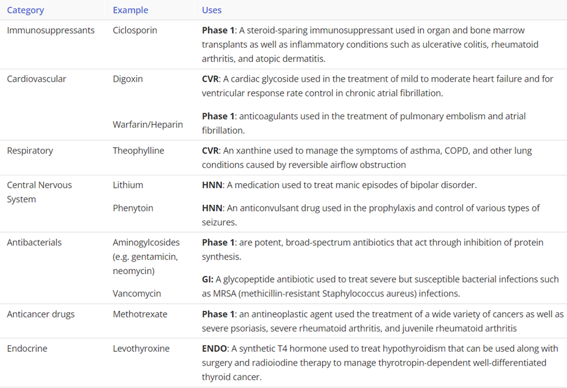Select the Endocrine category cell
This screenshot has height=388, width=567.
[27, 348]
